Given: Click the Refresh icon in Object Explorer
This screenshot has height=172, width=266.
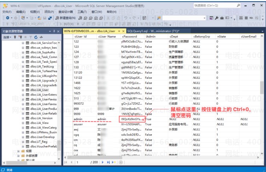Looking at the screenshot, I should (x=36, y=37).
